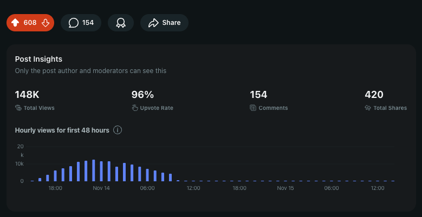Click the 608 vote count

(30, 23)
